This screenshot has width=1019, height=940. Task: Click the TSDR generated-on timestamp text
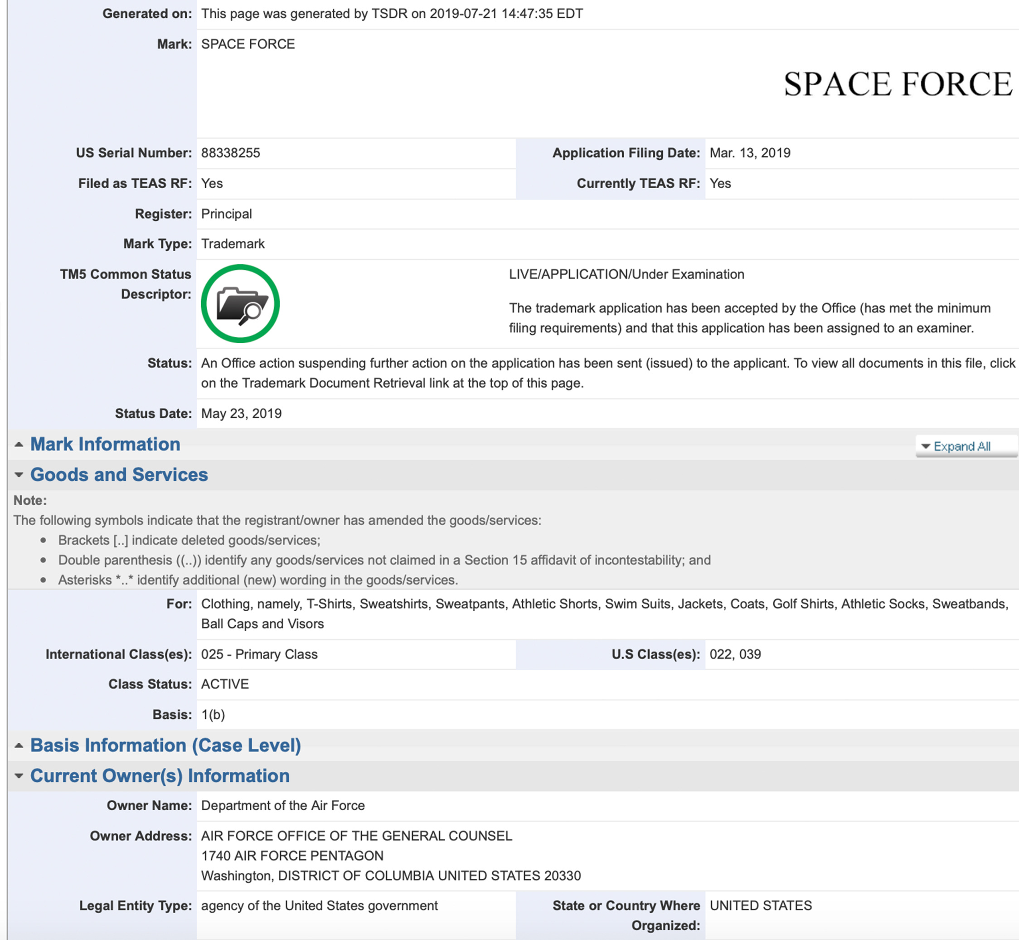click(392, 14)
